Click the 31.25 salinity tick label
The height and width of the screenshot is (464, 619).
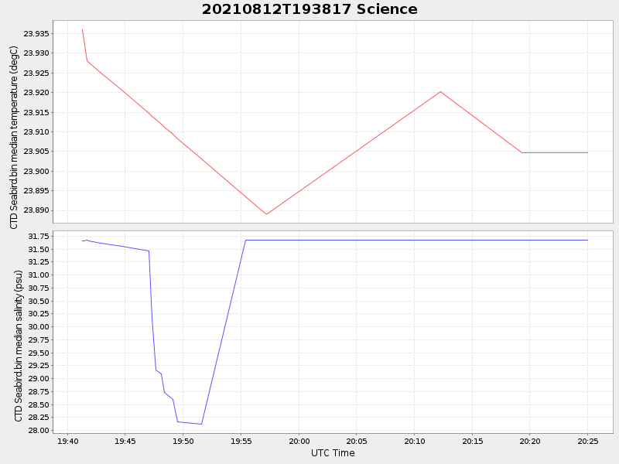tap(39, 262)
